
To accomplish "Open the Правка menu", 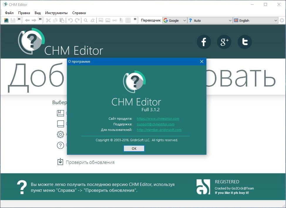I will click(24, 13).
